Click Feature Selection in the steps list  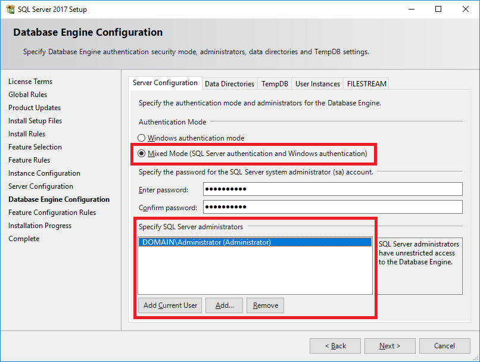(x=35, y=147)
